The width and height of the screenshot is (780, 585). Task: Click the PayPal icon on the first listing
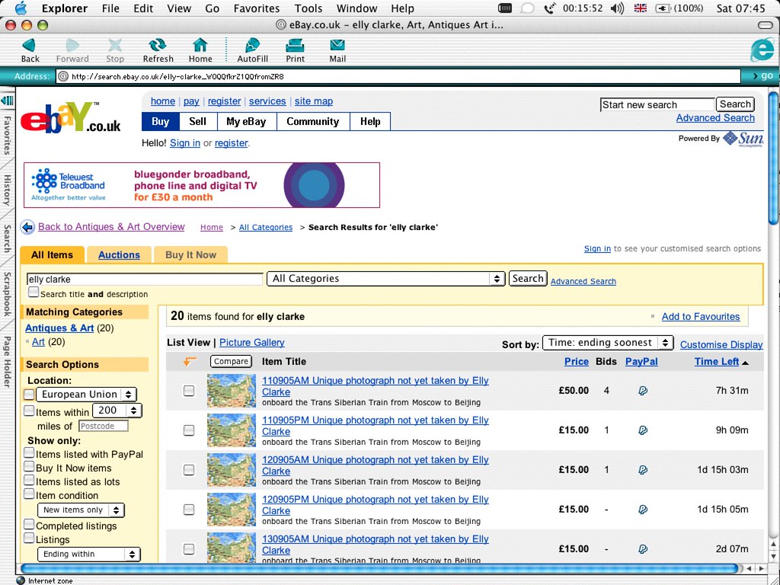[642, 390]
